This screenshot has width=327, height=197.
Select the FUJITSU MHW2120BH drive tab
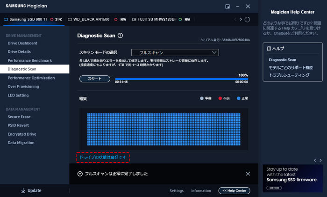pyautogui.click(x=162, y=20)
